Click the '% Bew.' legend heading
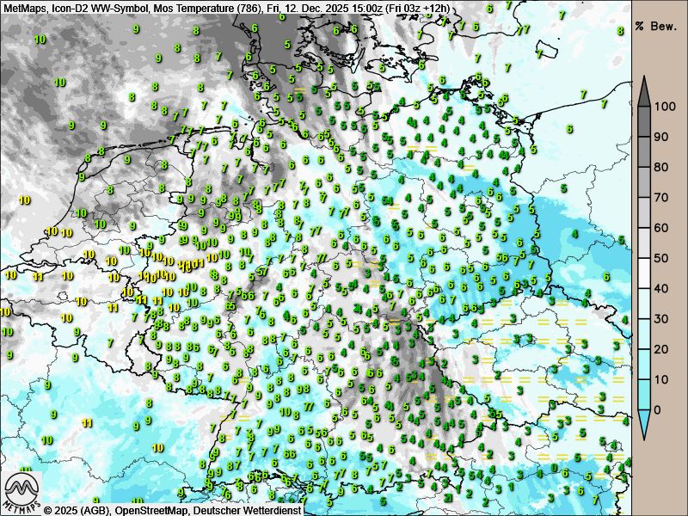The height and width of the screenshot is (516, 688). tap(659, 25)
